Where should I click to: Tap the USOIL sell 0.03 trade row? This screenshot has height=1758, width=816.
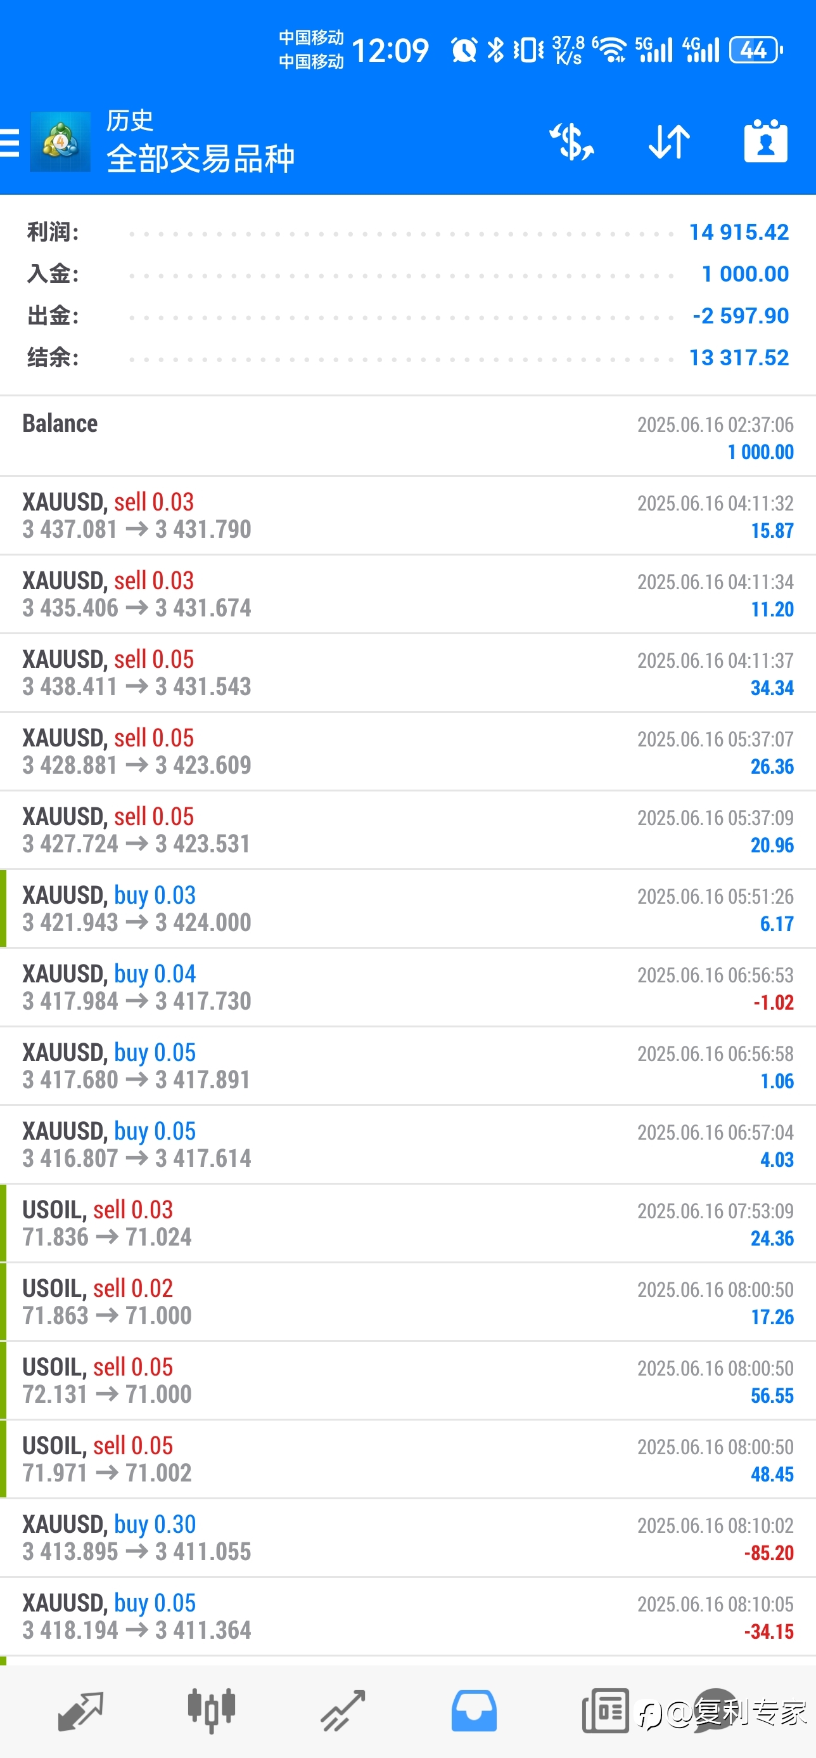407,1223
